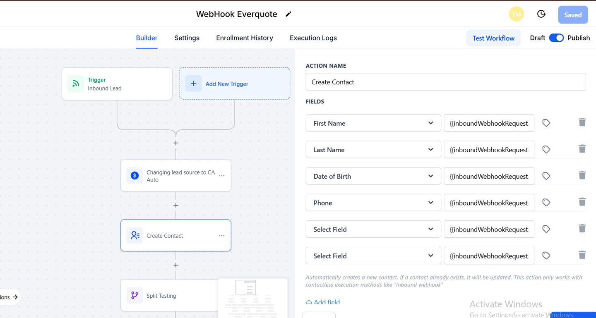The image size is (596, 318).
Task: Open custom values tag for Date of Birth
Action: pos(546,176)
